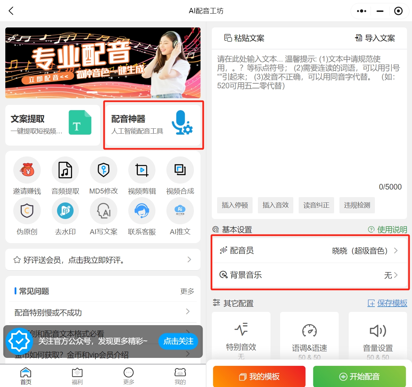This screenshot has width=412, height=387.
Task: Open 音频提取 music file icon
Action: tap(65, 170)
